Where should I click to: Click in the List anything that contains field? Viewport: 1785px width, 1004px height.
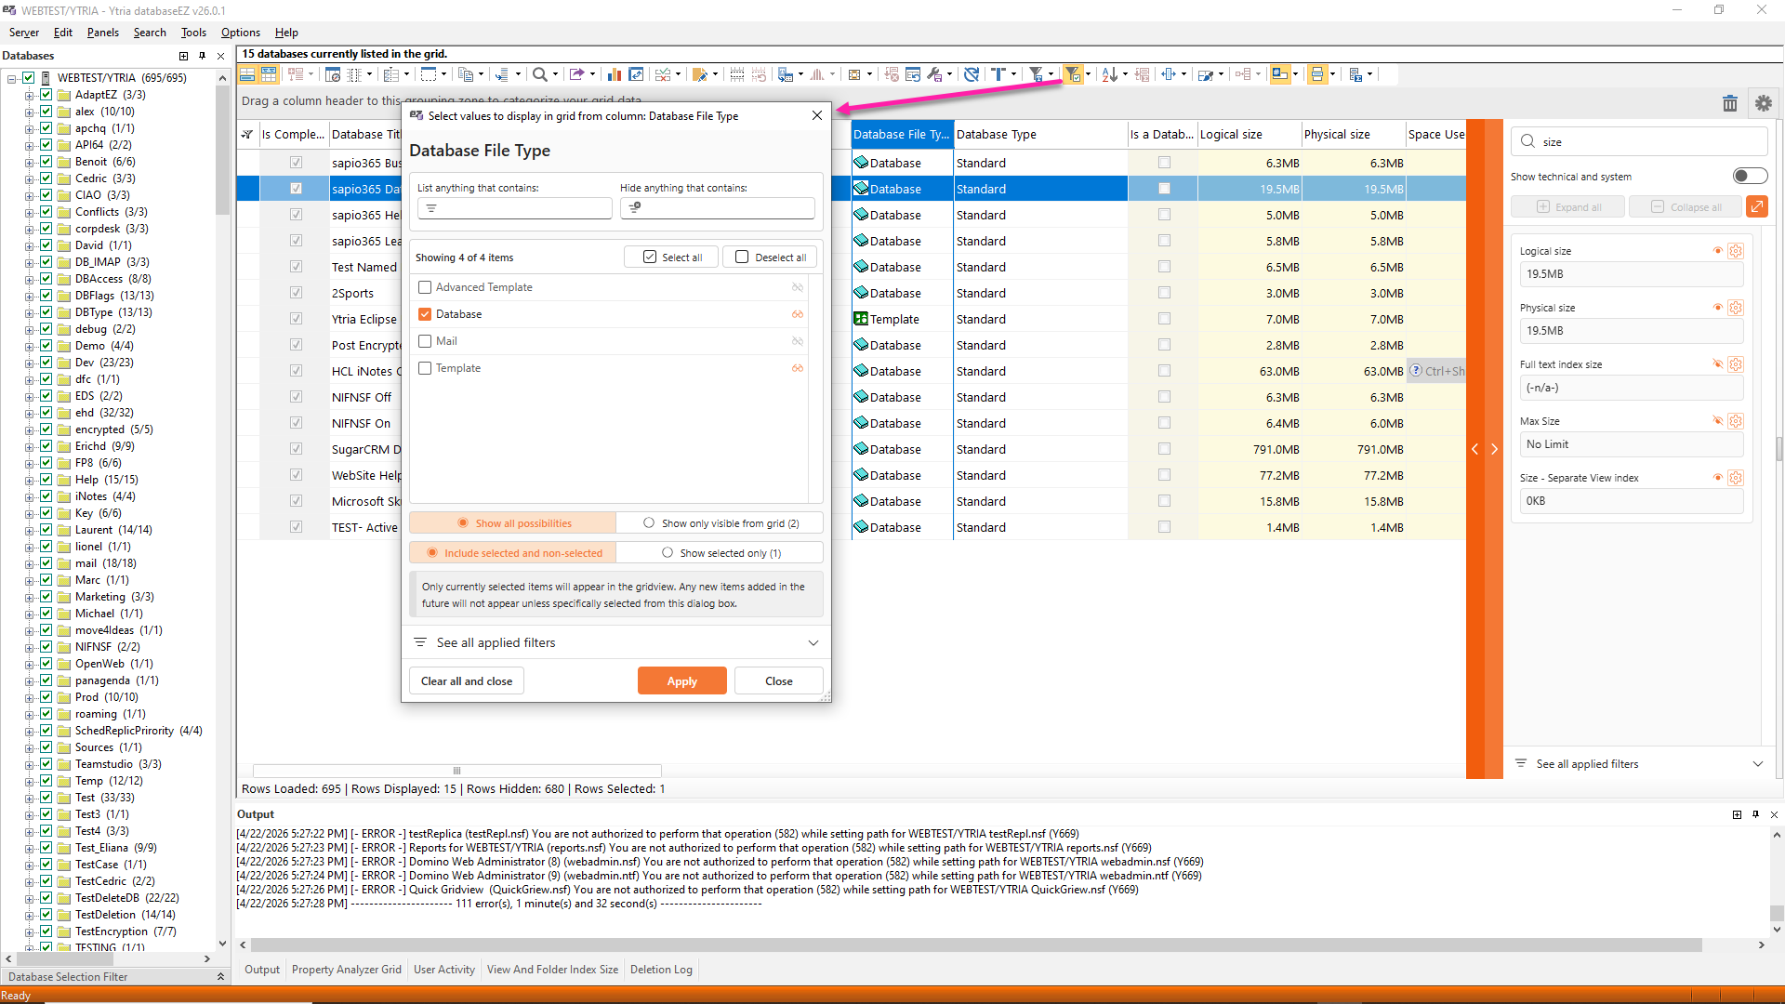pos(521,208)
